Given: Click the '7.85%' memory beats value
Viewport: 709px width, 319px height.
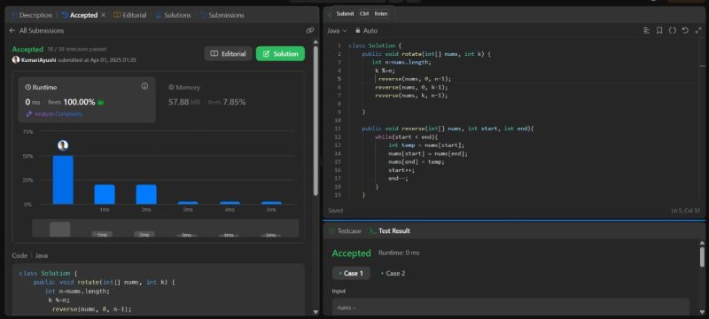Looking at the screenshot, I should click(x=234, y=102).
